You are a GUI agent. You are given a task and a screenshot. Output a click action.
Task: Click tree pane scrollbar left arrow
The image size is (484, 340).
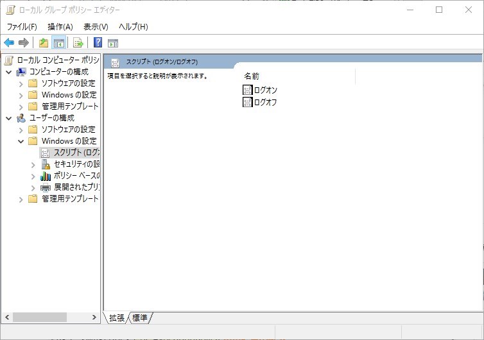point(7,317)
